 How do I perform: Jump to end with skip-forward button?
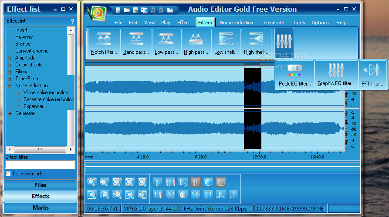pos(208,195)
